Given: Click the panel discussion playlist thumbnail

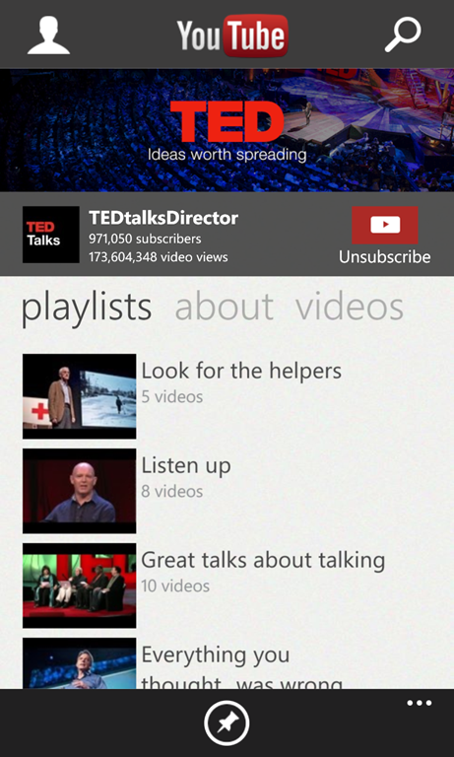Looking at the screenshot, I should (x=79, y=585).
